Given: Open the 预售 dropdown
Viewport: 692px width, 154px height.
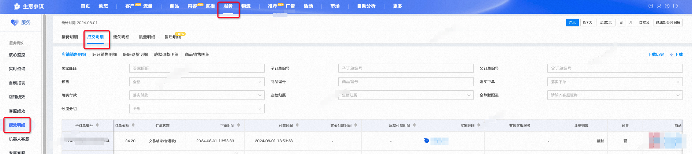Looking at the screenshot, I should coord(197,82).
